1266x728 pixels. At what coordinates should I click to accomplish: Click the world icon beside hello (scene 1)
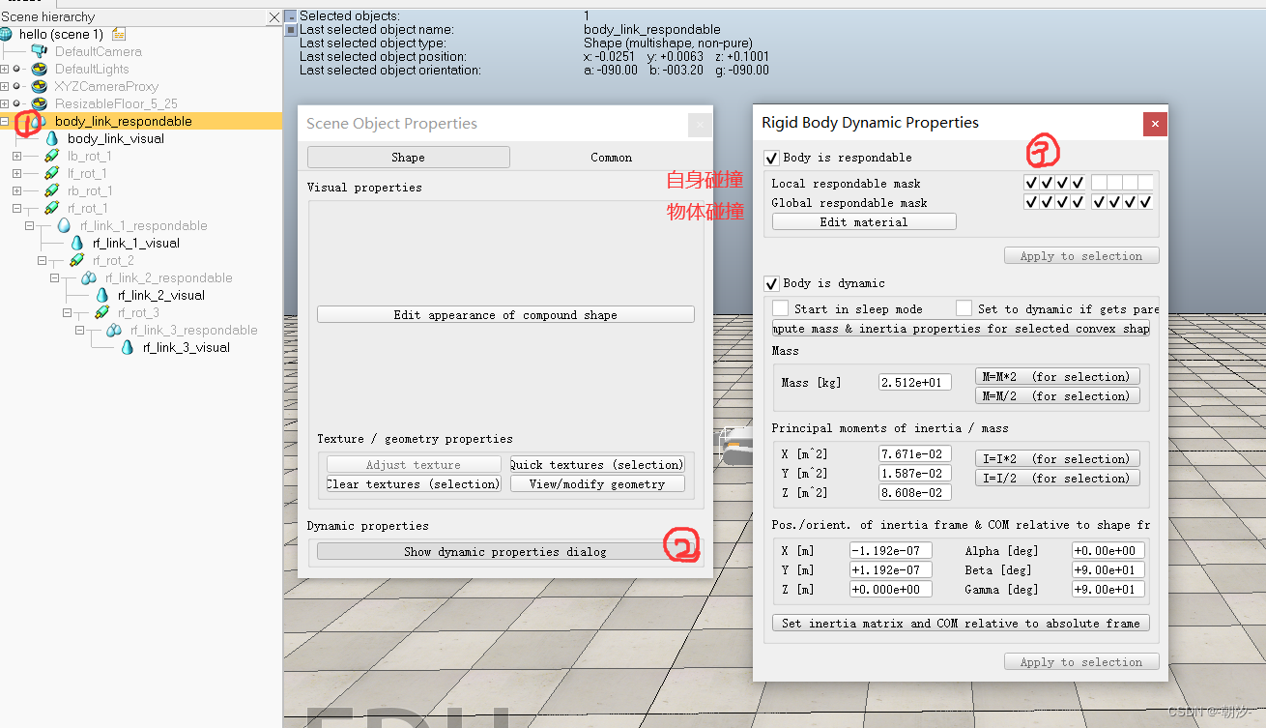(9, 34)
